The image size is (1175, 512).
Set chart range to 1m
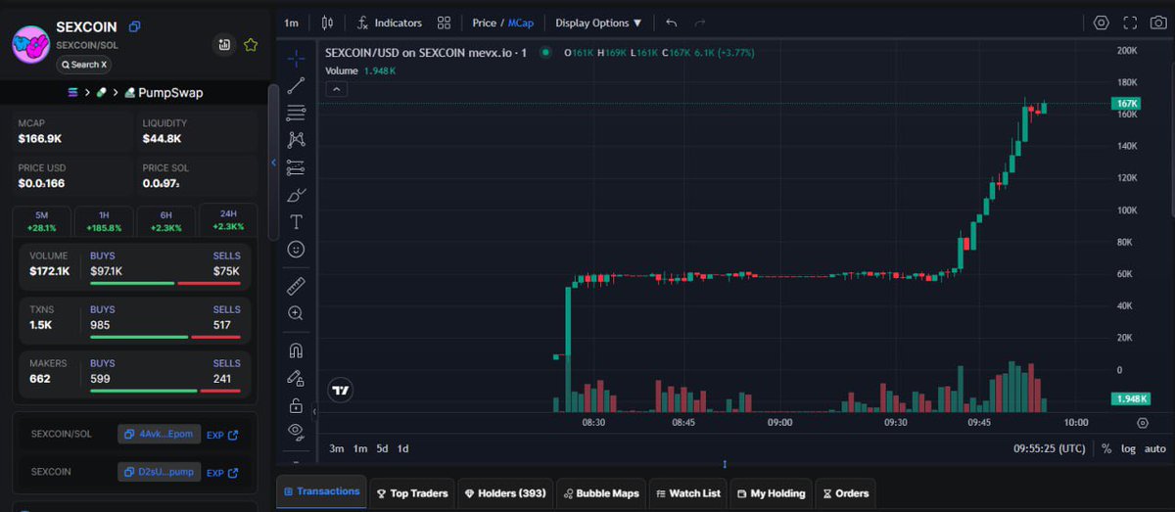(359, 448)
